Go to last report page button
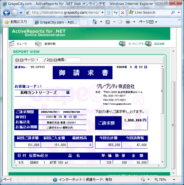 (x=55, y=60)
